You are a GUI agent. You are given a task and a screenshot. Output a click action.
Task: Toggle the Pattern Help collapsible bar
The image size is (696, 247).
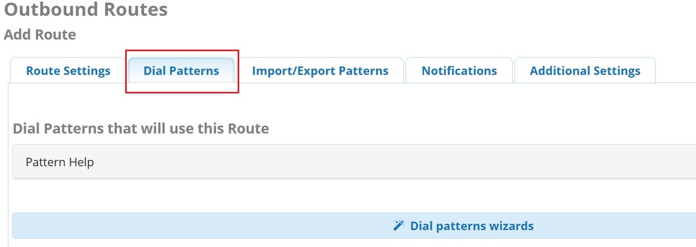[354, 161]
